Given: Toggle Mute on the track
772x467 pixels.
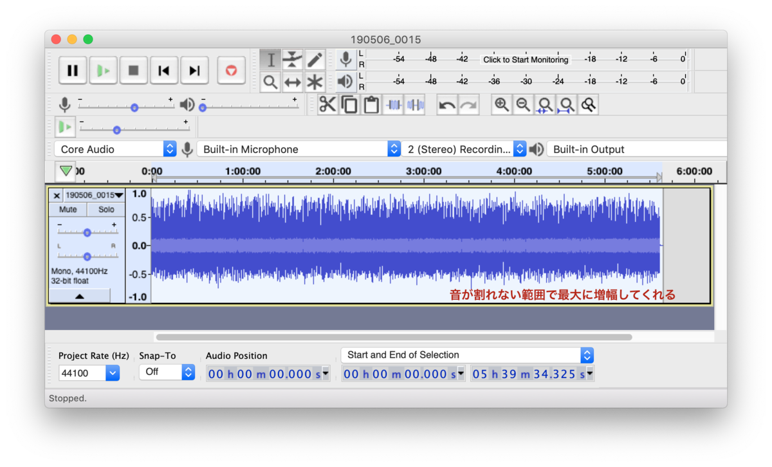Looking at the screenshot, I should pyautogui.click(x=68, y=209).
